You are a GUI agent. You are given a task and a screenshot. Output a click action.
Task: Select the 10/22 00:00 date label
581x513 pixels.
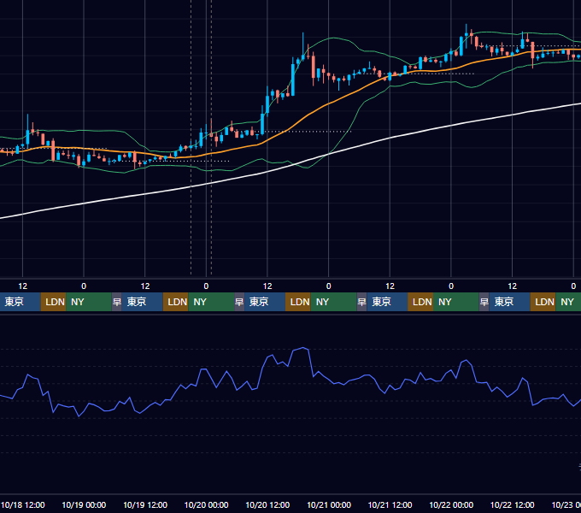tap(451, 504)
